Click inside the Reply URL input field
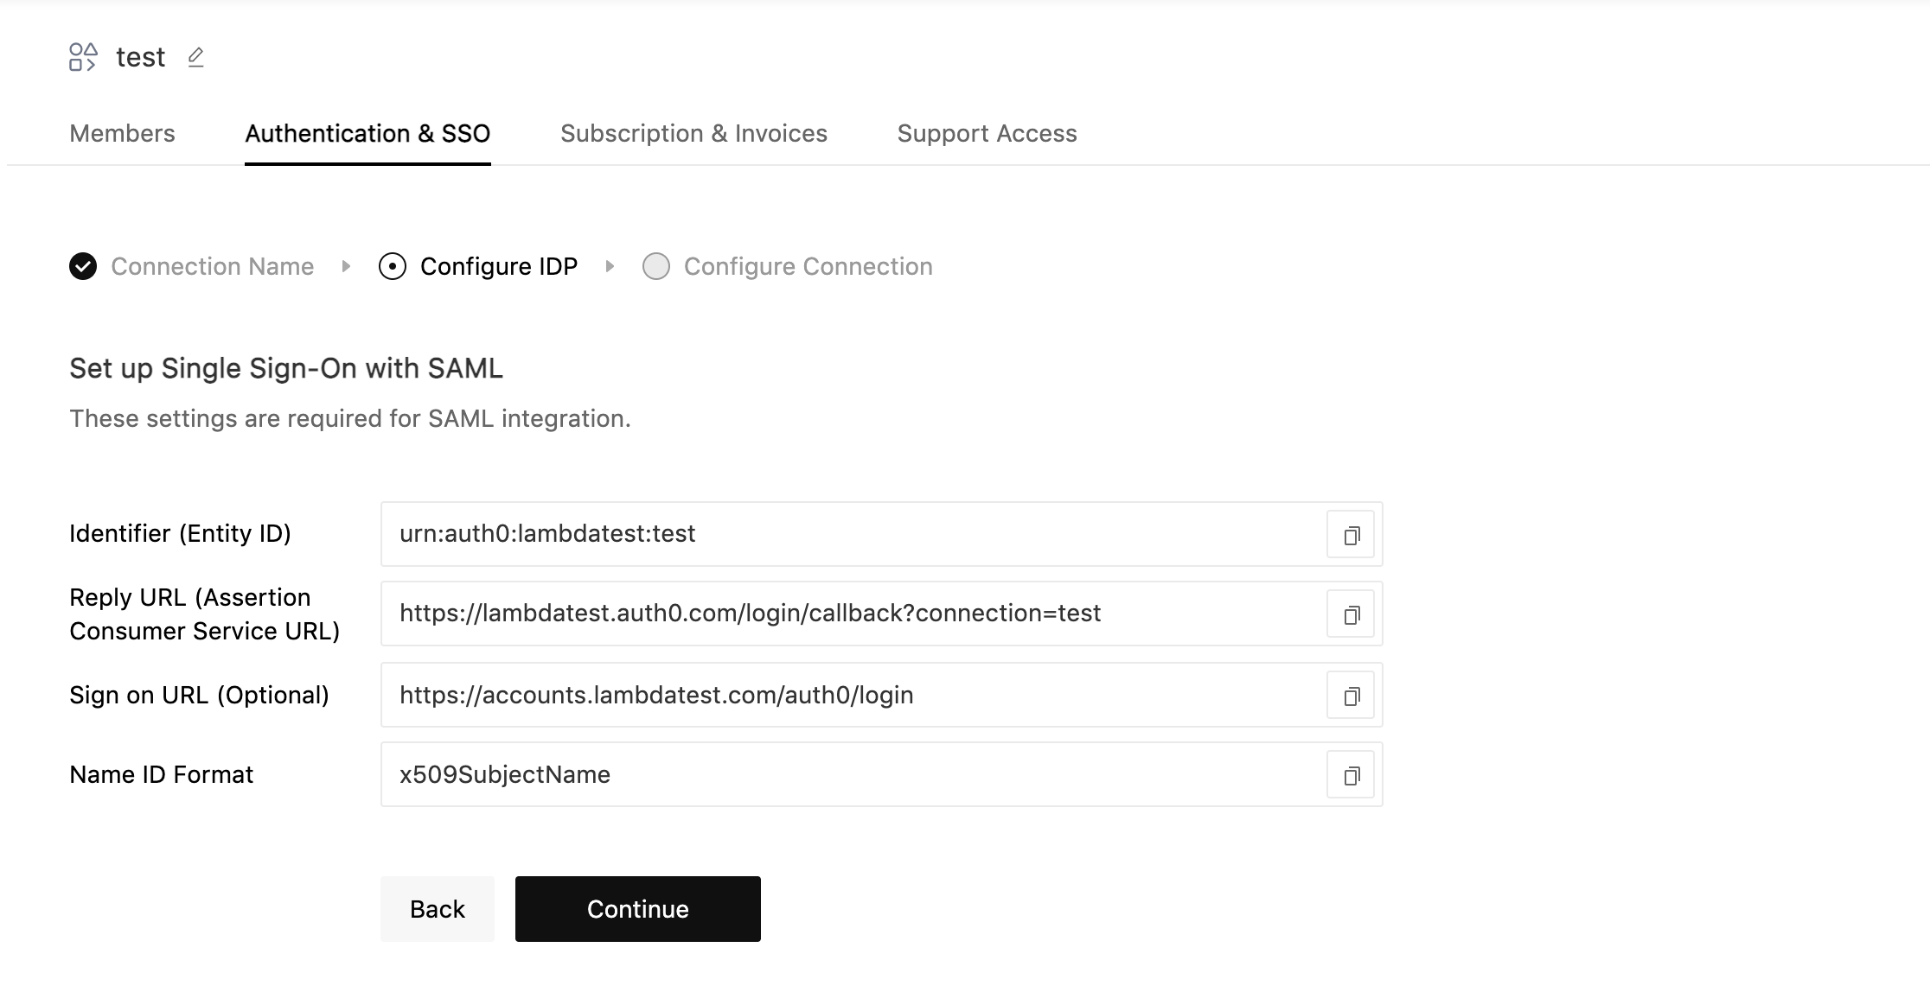Image resolution: width=1930 pixels, height=992 pixels. click(847, 614)
